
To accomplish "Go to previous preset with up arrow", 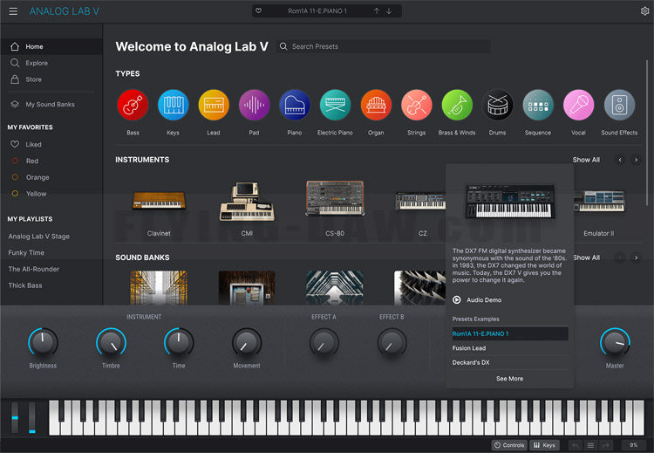I will [376, 10].
